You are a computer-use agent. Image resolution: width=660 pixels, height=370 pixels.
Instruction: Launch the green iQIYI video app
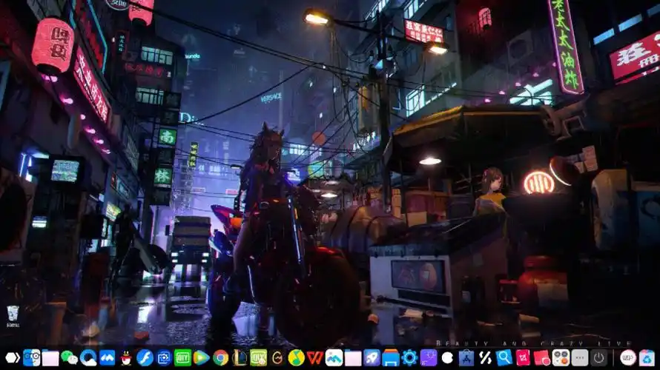coord(182,357)
